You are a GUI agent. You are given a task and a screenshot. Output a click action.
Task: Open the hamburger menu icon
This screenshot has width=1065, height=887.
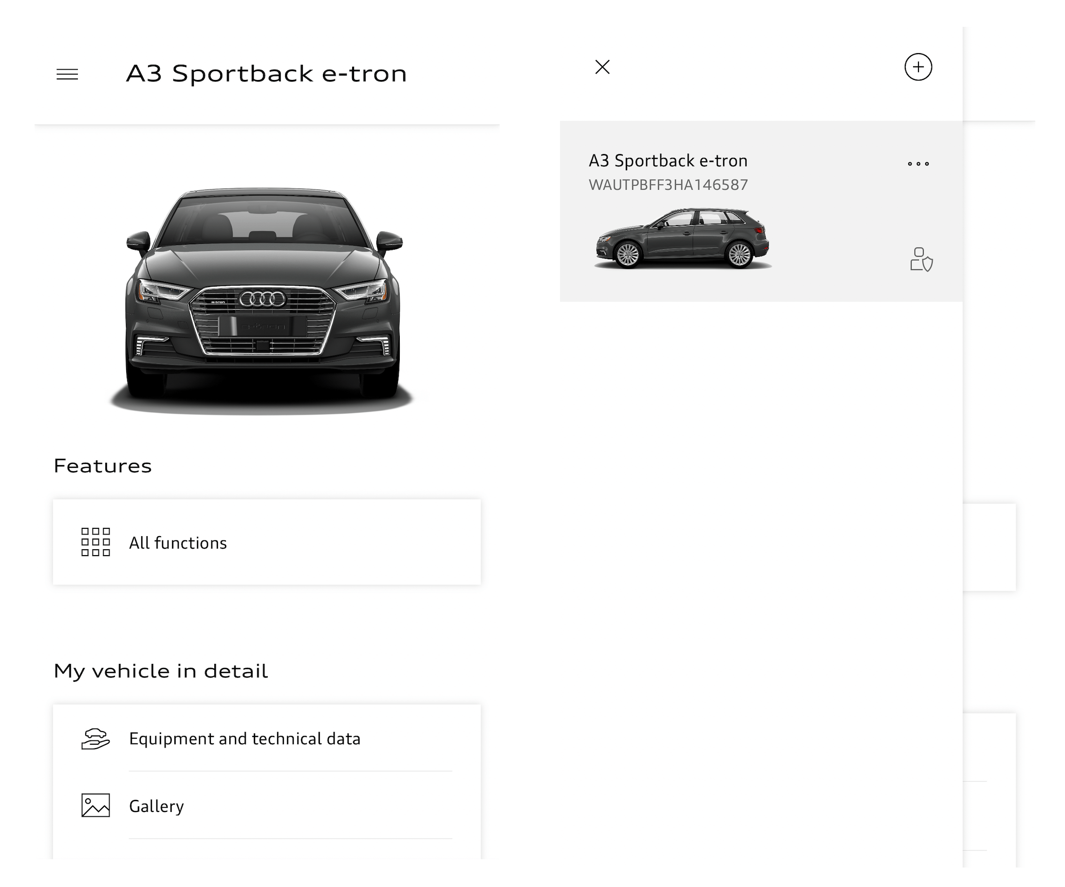pos(67,75)
